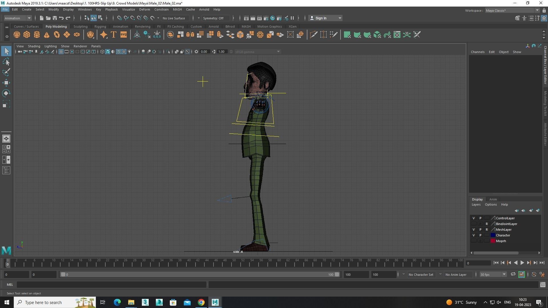Create polygon text with T icon

(113, 35)
